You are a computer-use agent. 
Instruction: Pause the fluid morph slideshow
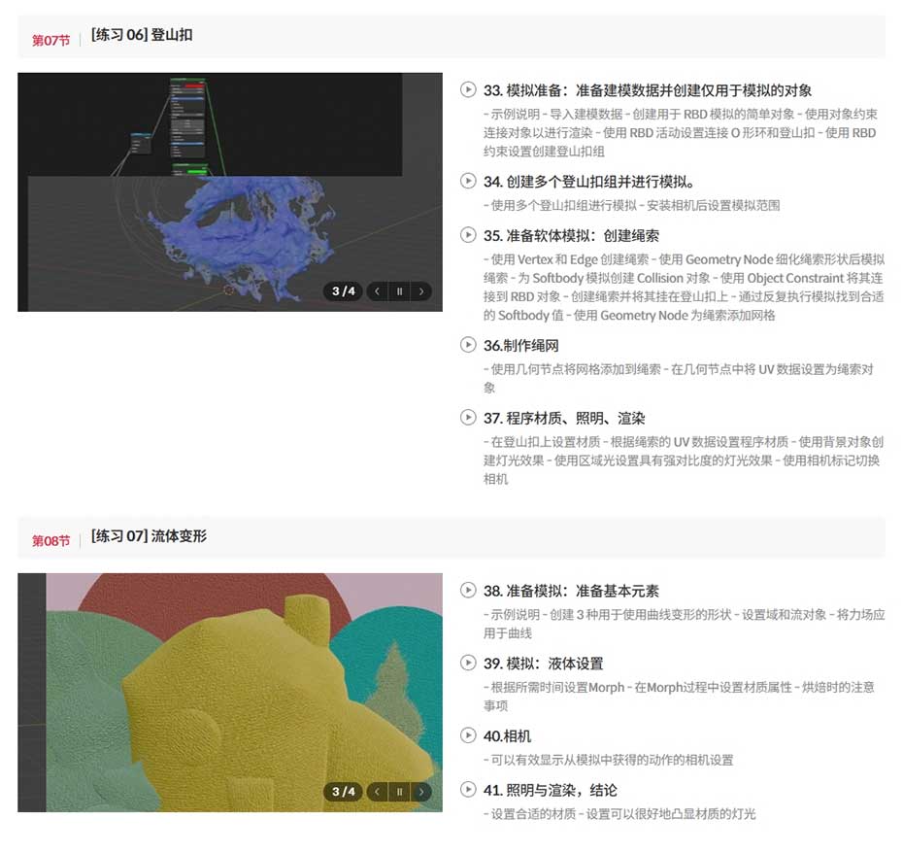click(x=399, y=792)
